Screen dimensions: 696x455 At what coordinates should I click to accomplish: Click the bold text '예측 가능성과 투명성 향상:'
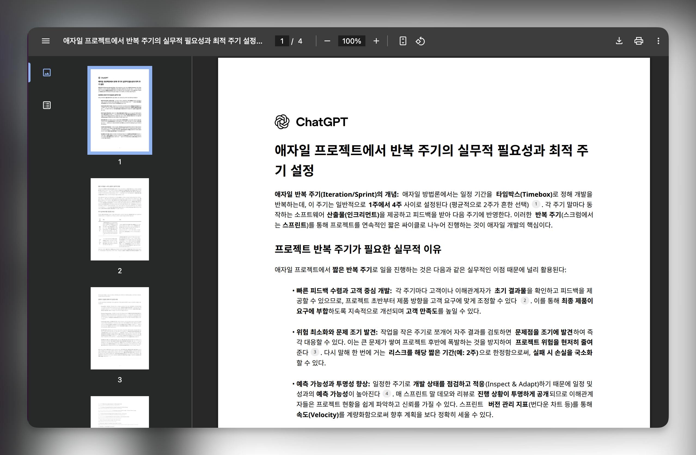(x=333, y=384)
